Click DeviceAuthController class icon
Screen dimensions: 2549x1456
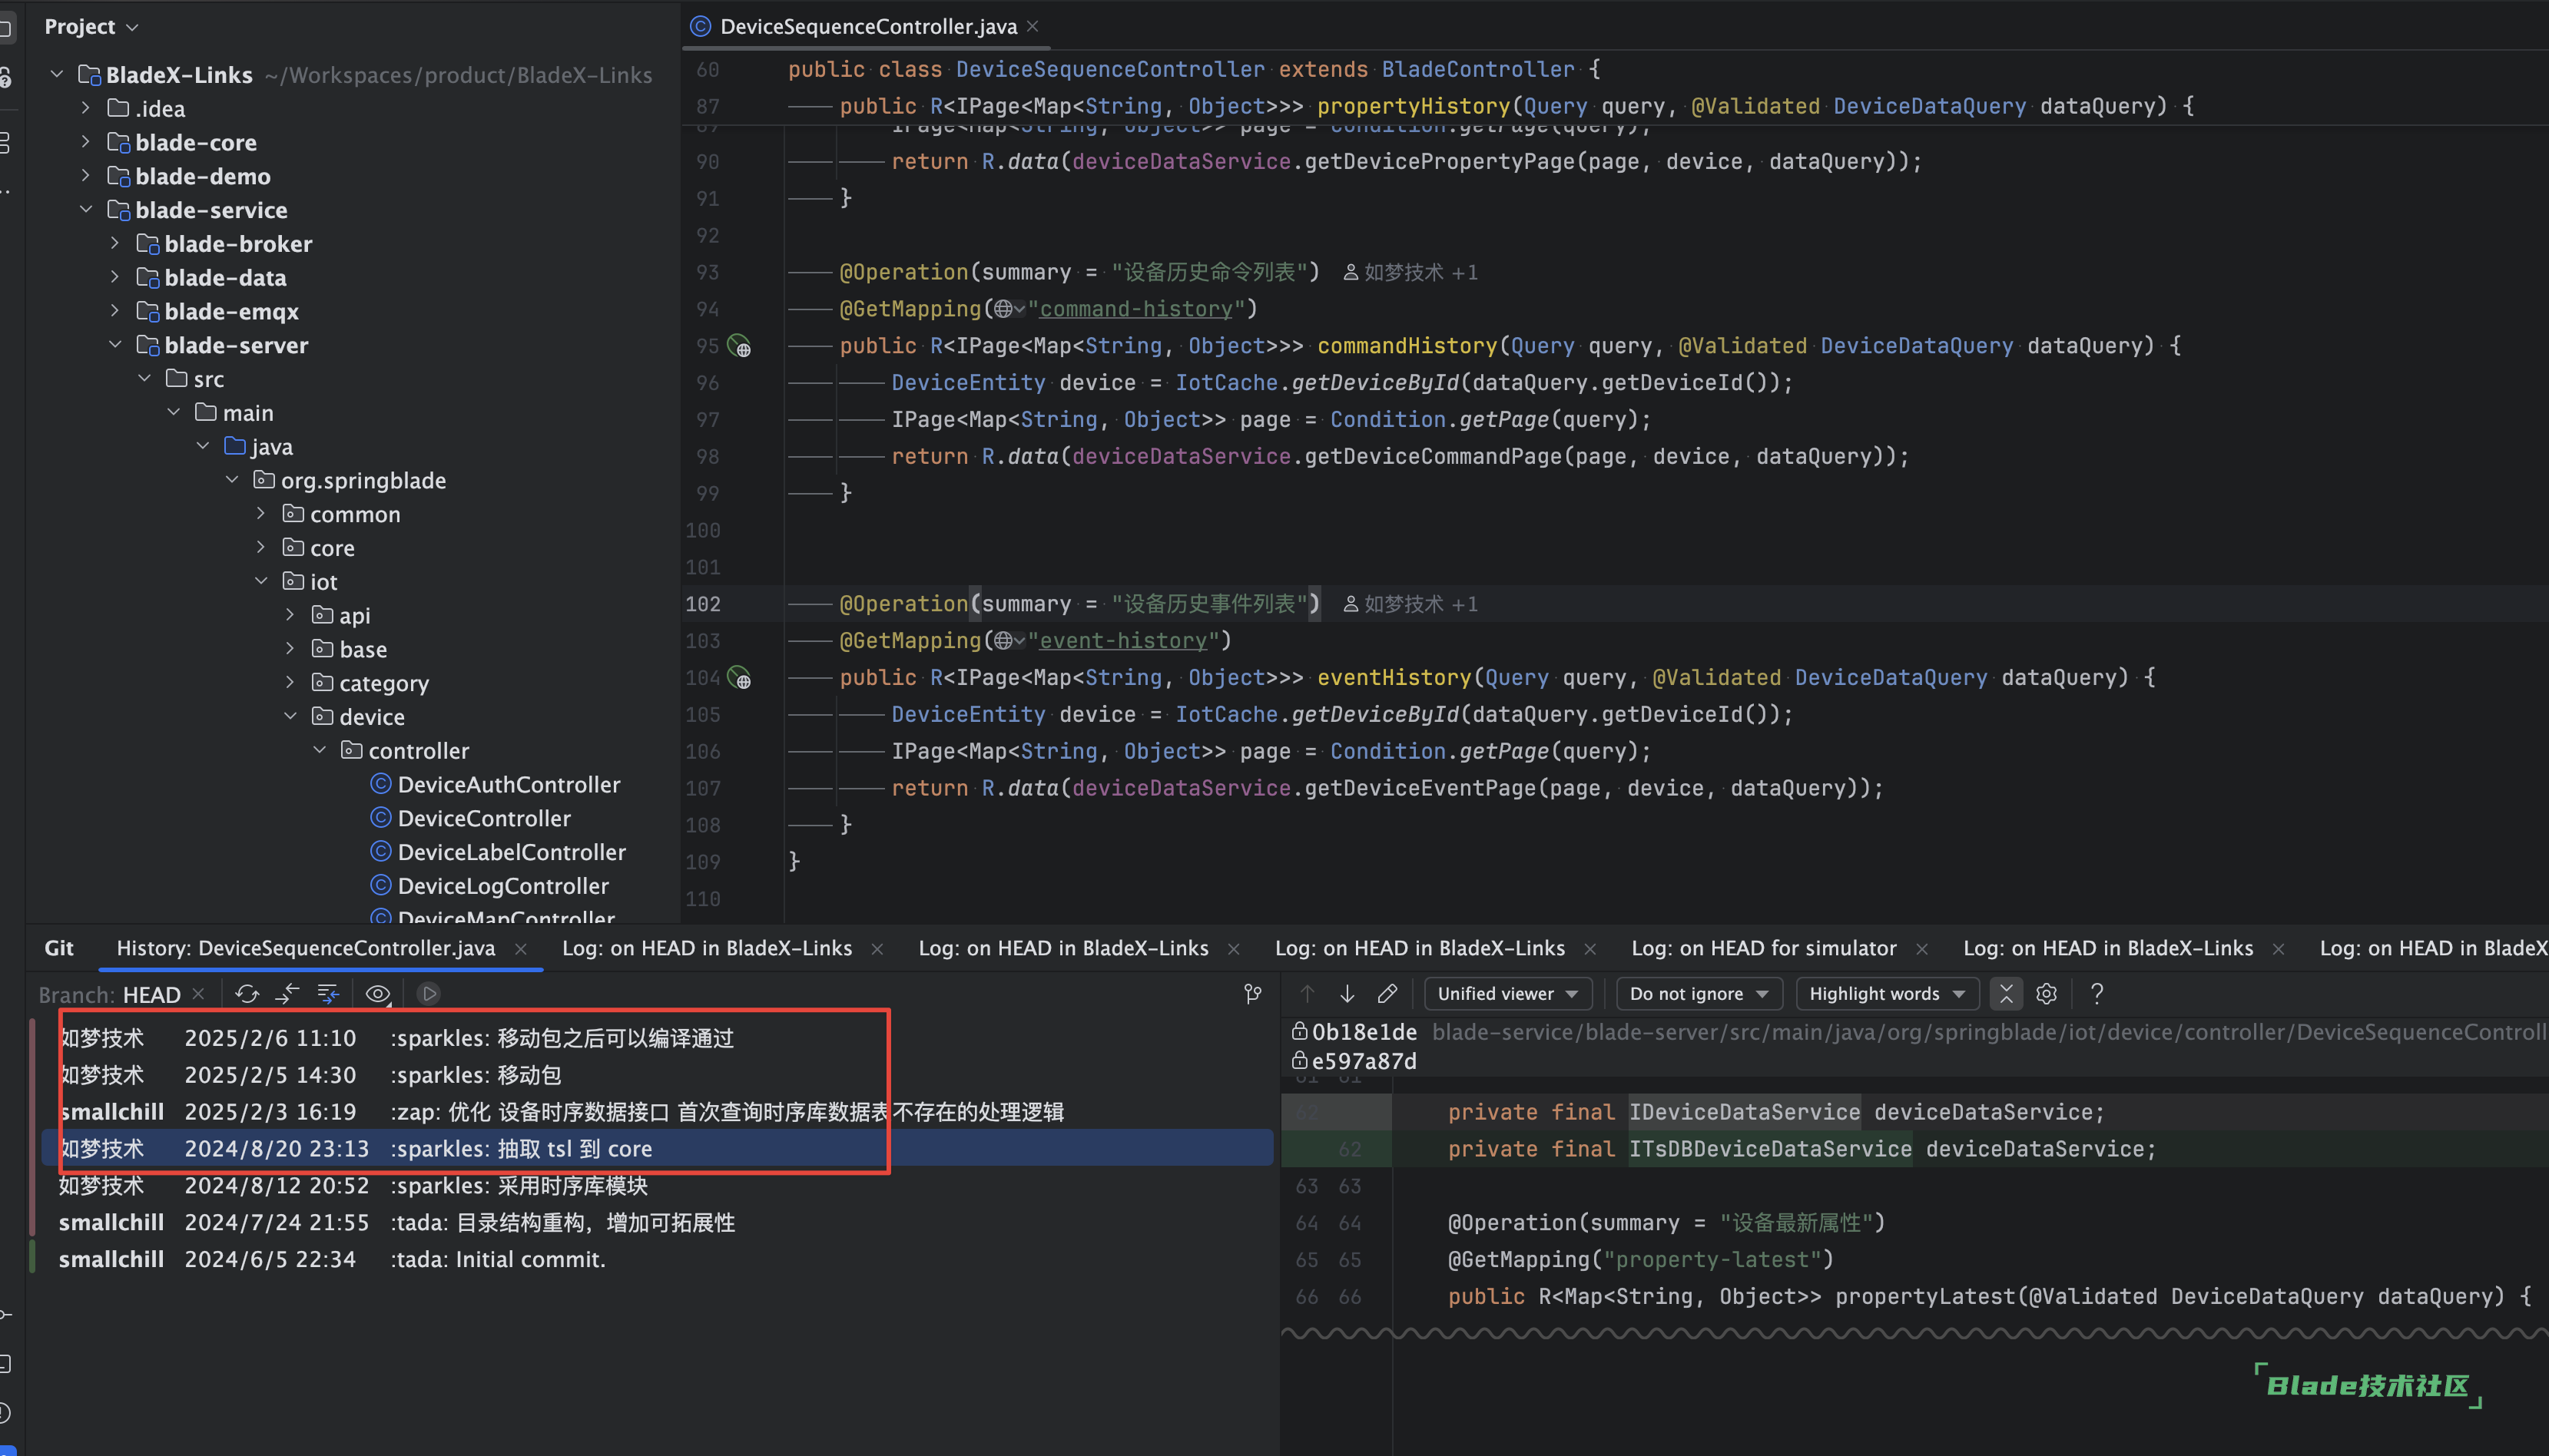380,784
